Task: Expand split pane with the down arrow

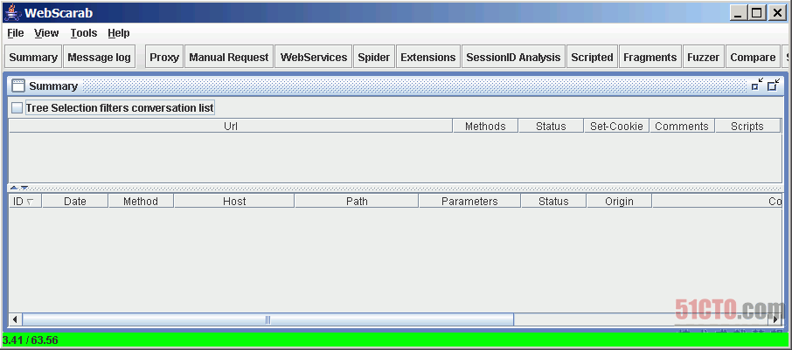Action: (24, 189)
